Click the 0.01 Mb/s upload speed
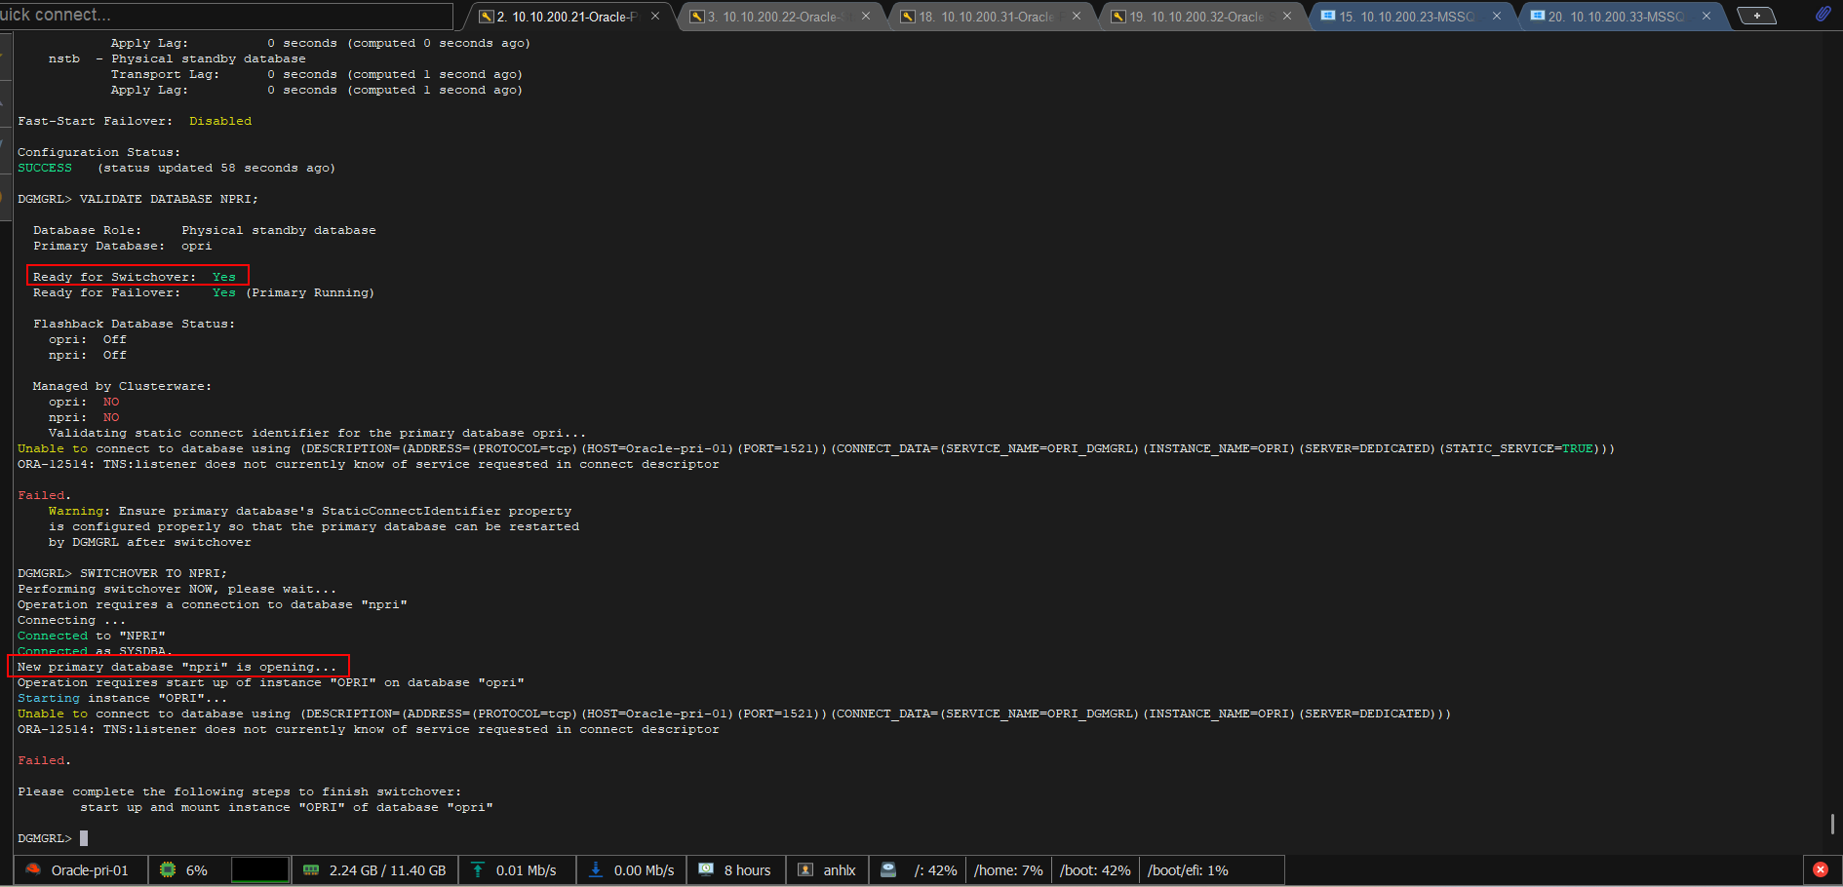The image size is (1843, 887). (527, 870)
